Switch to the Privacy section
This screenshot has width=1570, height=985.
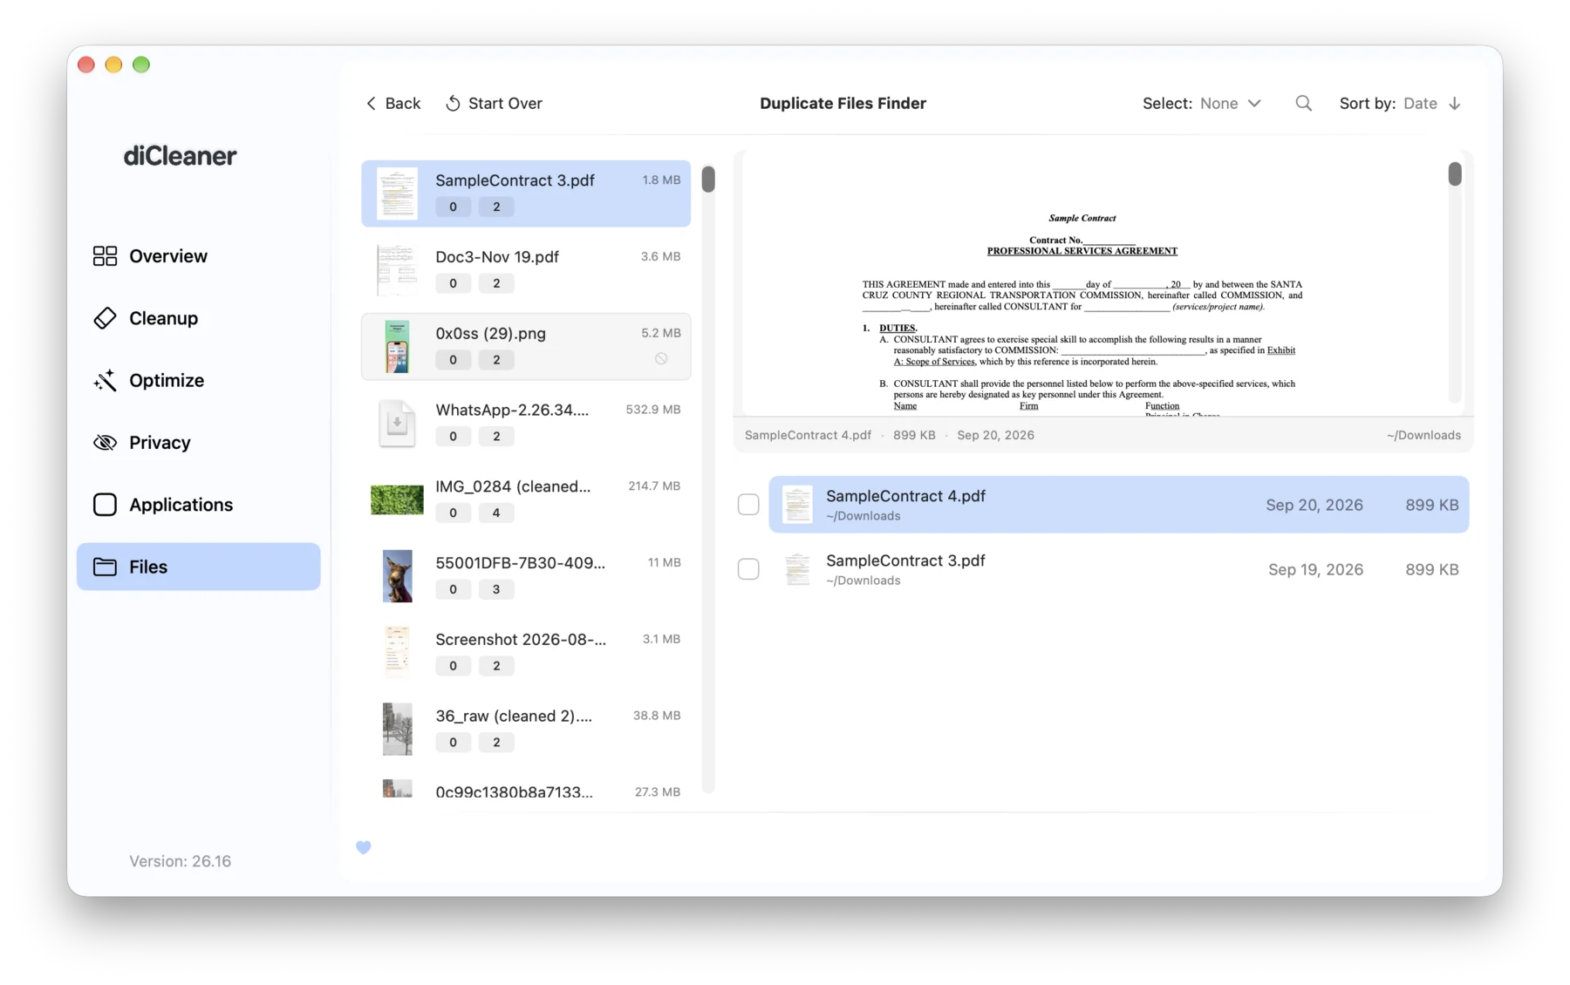[199, 442]
